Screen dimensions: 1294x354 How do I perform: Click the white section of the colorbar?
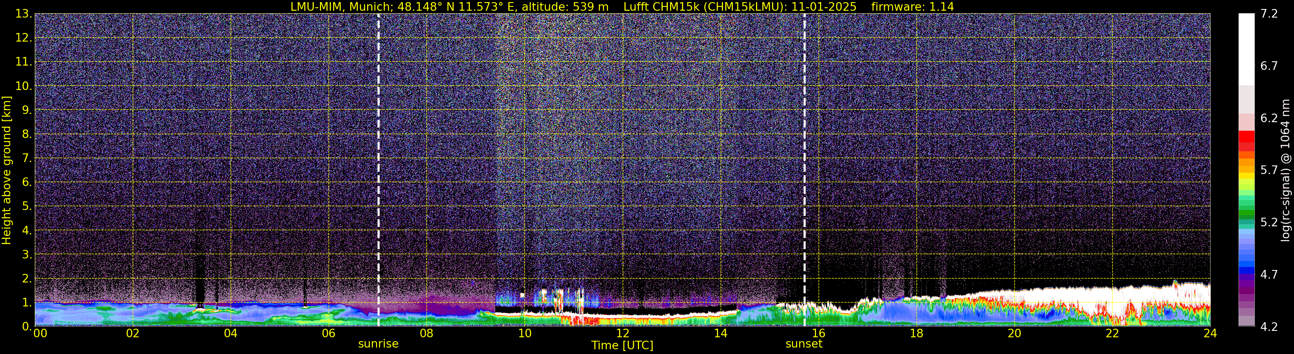(x=1246, y=49)
